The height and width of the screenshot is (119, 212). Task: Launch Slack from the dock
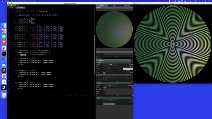point(4,48)
